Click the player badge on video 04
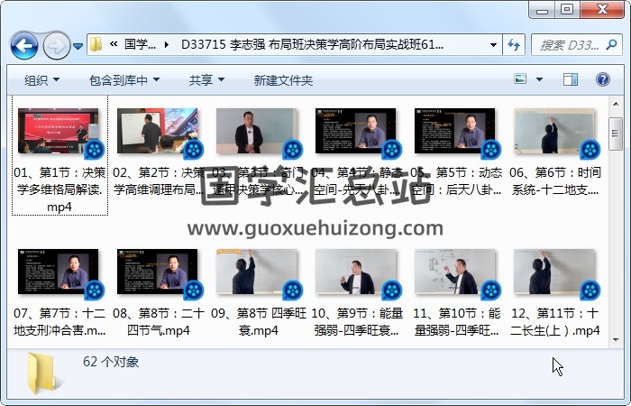 [392, 150]
